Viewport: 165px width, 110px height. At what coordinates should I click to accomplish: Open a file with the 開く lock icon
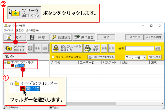coord(15,37)
